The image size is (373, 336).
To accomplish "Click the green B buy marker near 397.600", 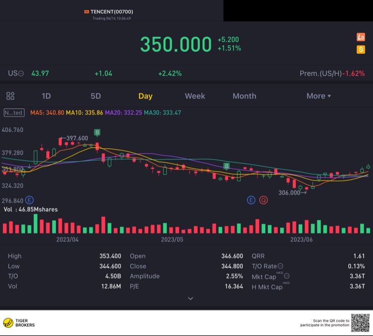I will pyautogui.click(x=97, y=132).
